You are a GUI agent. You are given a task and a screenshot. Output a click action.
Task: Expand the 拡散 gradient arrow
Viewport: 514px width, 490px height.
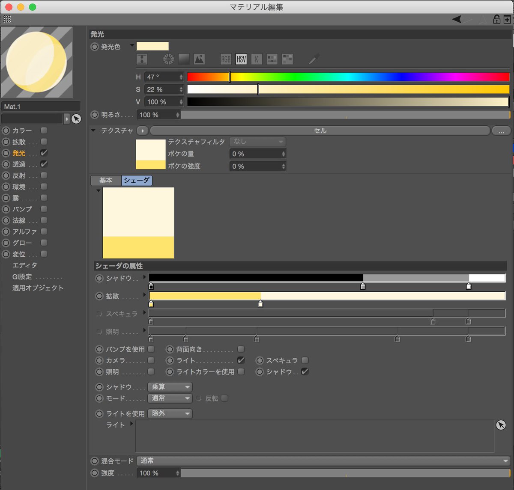[x=145, y=295]
